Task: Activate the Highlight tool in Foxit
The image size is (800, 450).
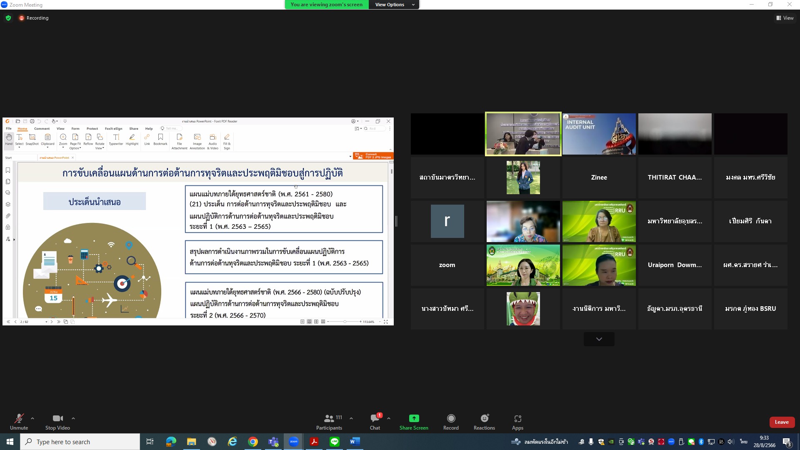Action: [x=132, y=139]
